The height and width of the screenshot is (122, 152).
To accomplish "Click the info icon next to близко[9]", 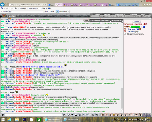I will pyautogui.click(x=138, y=29).
